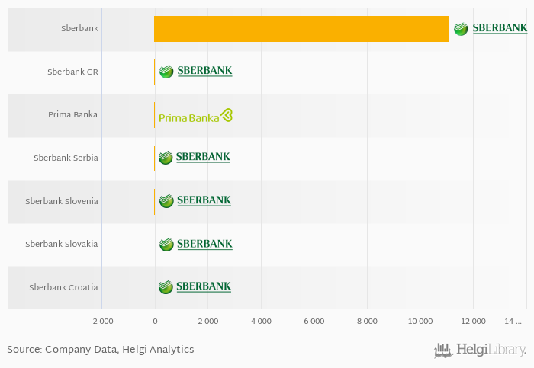The width and height of the screenshot is (534, 368).
Task: Click the -2 000 axis tick label
Action: point(101,321)
